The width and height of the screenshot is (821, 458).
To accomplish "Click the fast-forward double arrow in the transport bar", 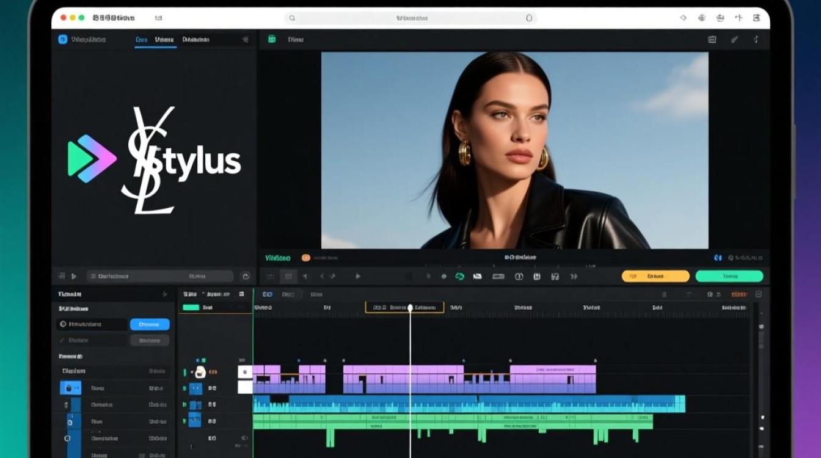I will pos(574,277).
